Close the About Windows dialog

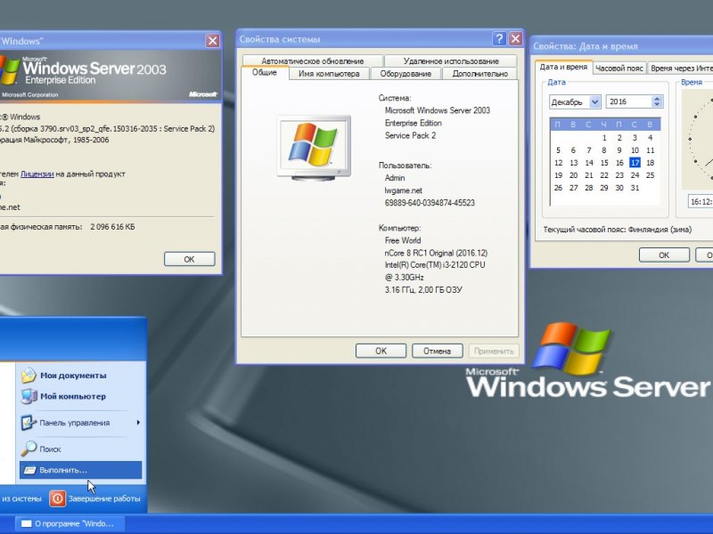point(212,41)
